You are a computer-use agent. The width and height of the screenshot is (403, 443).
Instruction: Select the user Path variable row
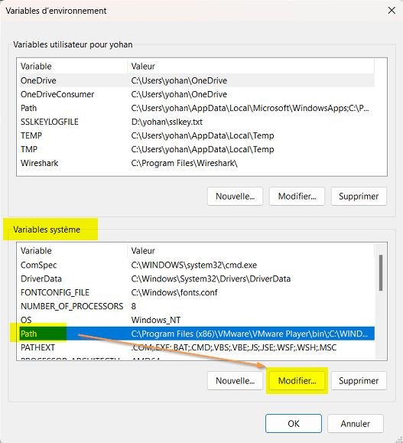pos(197,108)
